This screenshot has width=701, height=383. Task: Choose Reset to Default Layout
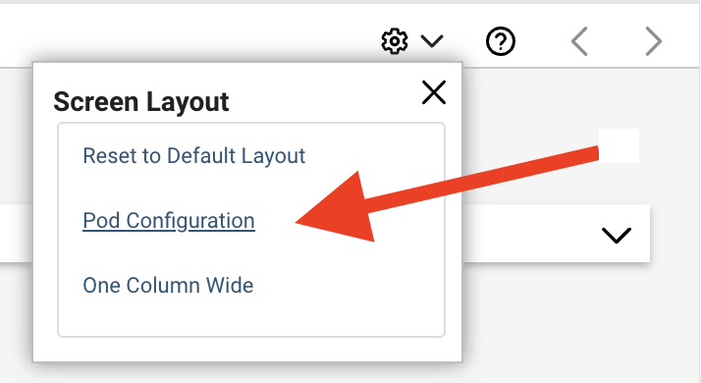pyautogui.click(x=194, y=156)
